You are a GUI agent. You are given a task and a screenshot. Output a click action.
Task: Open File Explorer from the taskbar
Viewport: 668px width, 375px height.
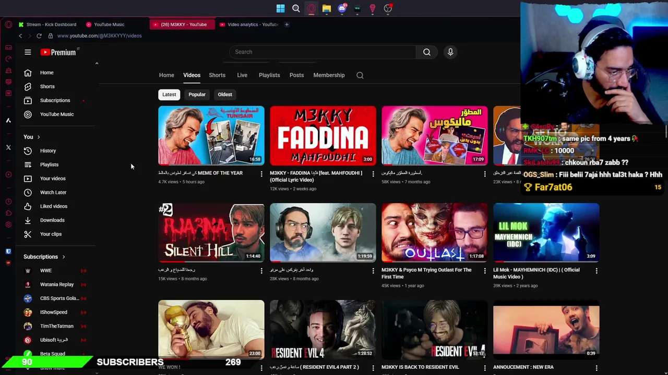coord(326,8)
